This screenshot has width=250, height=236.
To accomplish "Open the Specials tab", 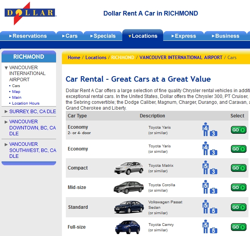I will [103, 36].
